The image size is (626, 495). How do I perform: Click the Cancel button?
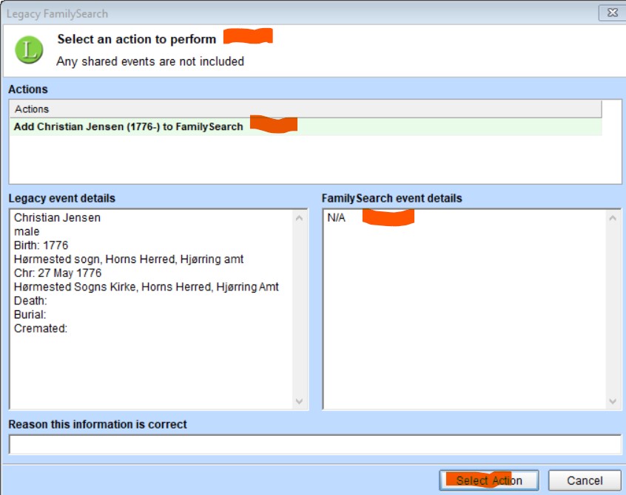point(585,481)
